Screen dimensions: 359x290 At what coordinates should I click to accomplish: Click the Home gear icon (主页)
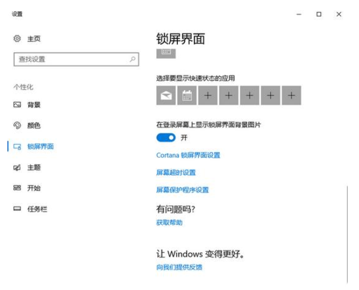(17, 39)
